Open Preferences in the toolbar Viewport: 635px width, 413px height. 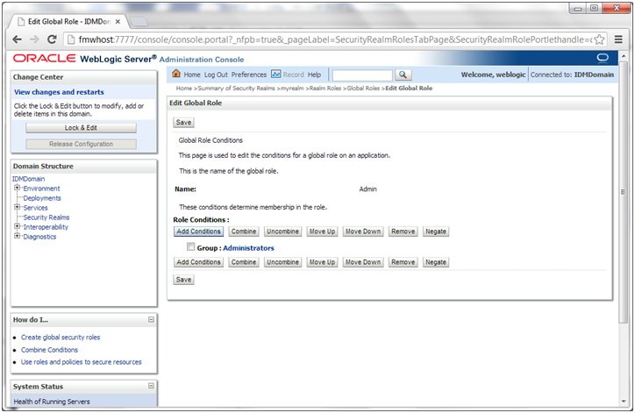[249, 75]
